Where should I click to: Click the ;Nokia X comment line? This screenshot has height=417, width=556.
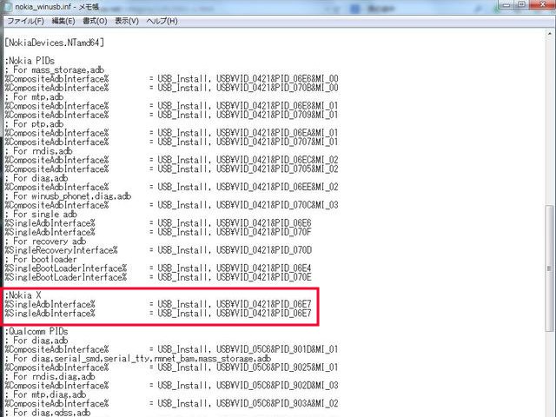[24, 295]
